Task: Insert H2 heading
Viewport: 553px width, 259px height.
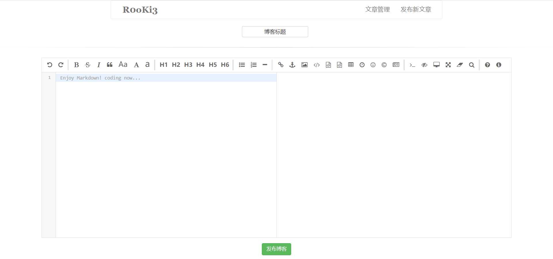Action: [x=176, y=65]
